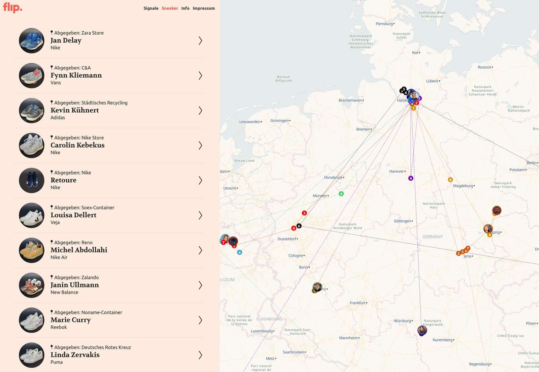This screenshot has width=539, height=372.
Task: Switch to the Info page
Action: tap(185, 8)
